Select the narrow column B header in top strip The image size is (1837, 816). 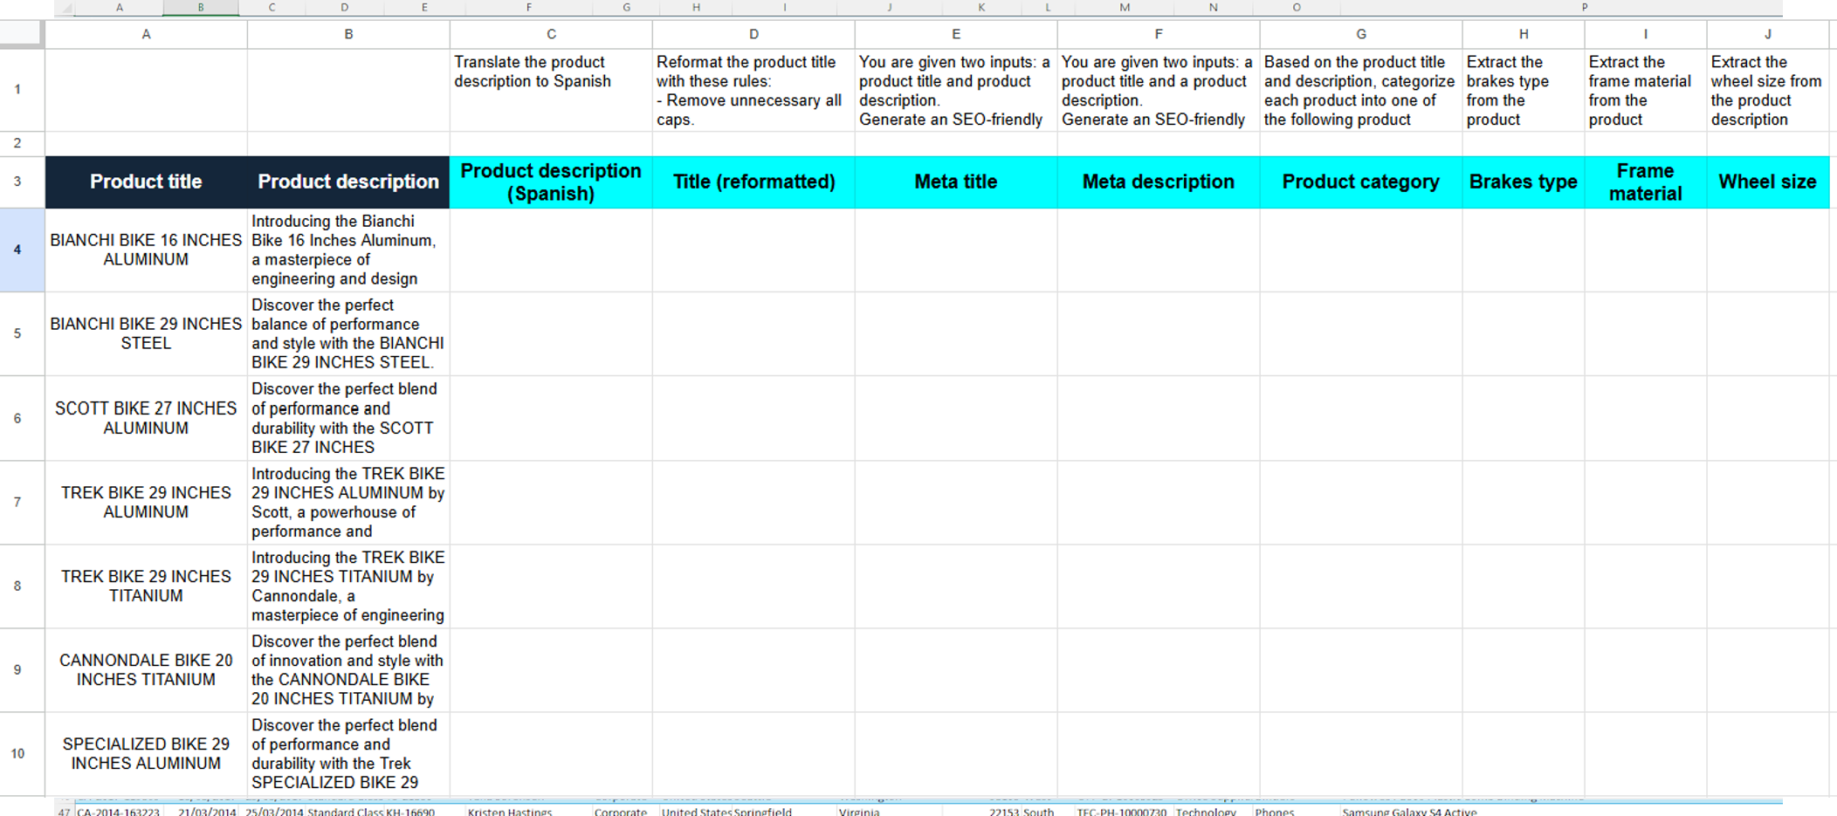(200, 7)
